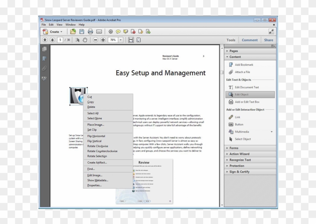The height and width of the screenshot is (224, 316).
Task: Choose the Hand pan tool
Action: (85, 40)
